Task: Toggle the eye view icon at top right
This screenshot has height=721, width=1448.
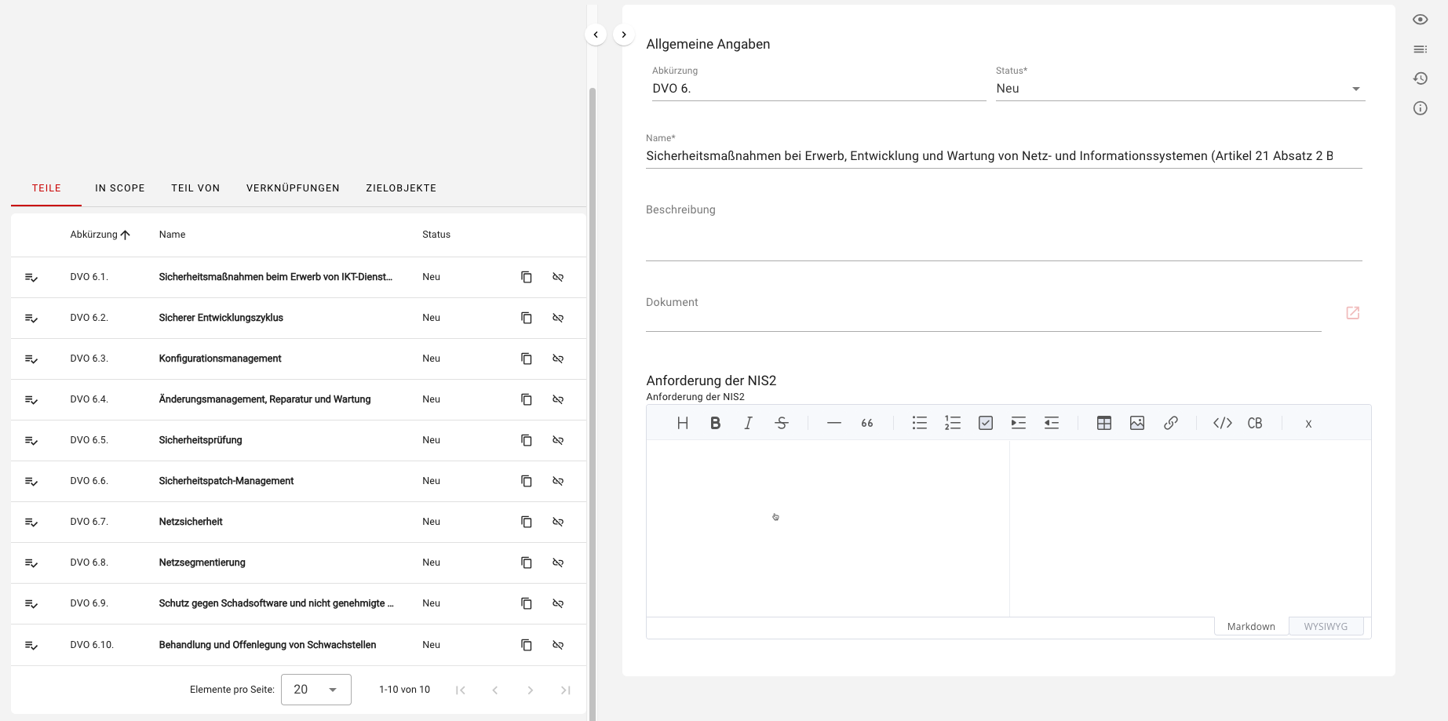Action: click(x=1420, y=20)
